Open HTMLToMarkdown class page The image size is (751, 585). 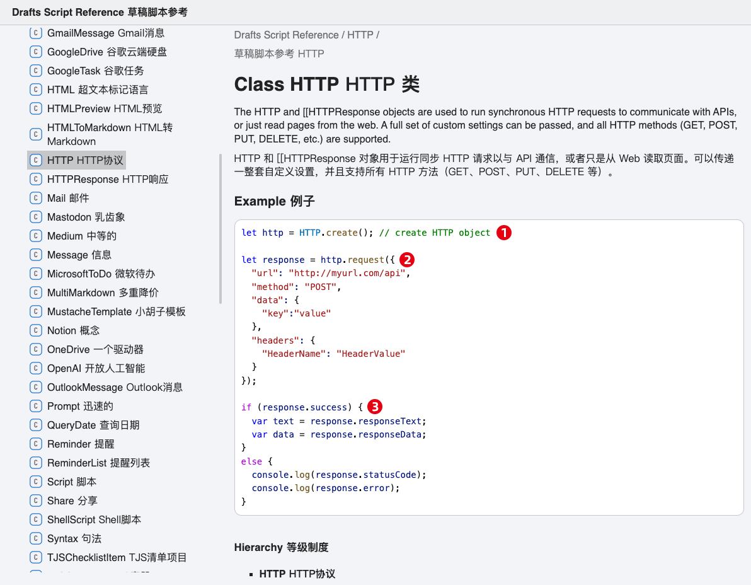tap(110, 135)
